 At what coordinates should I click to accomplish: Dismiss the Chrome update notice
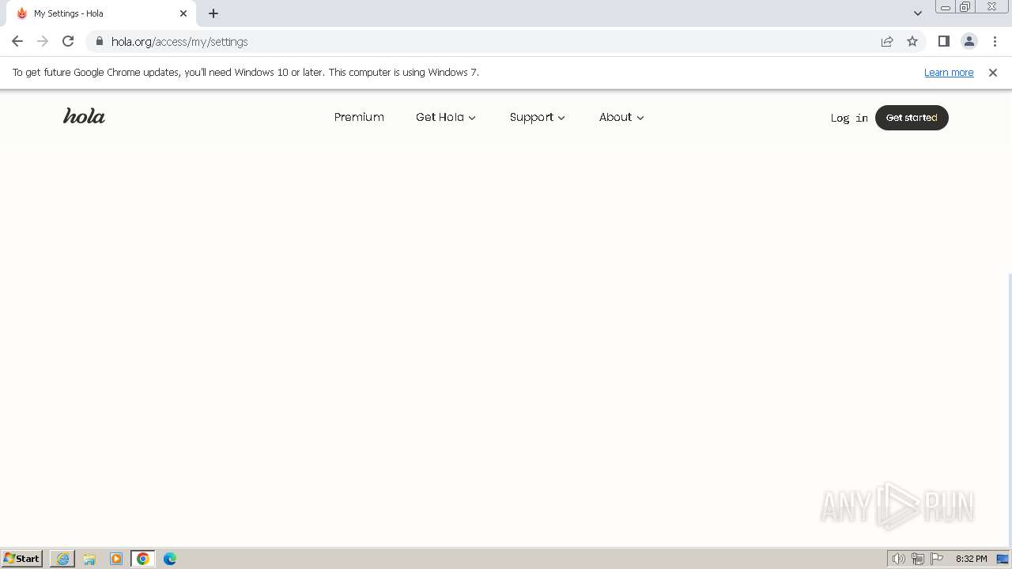click(x=993, y=72)
